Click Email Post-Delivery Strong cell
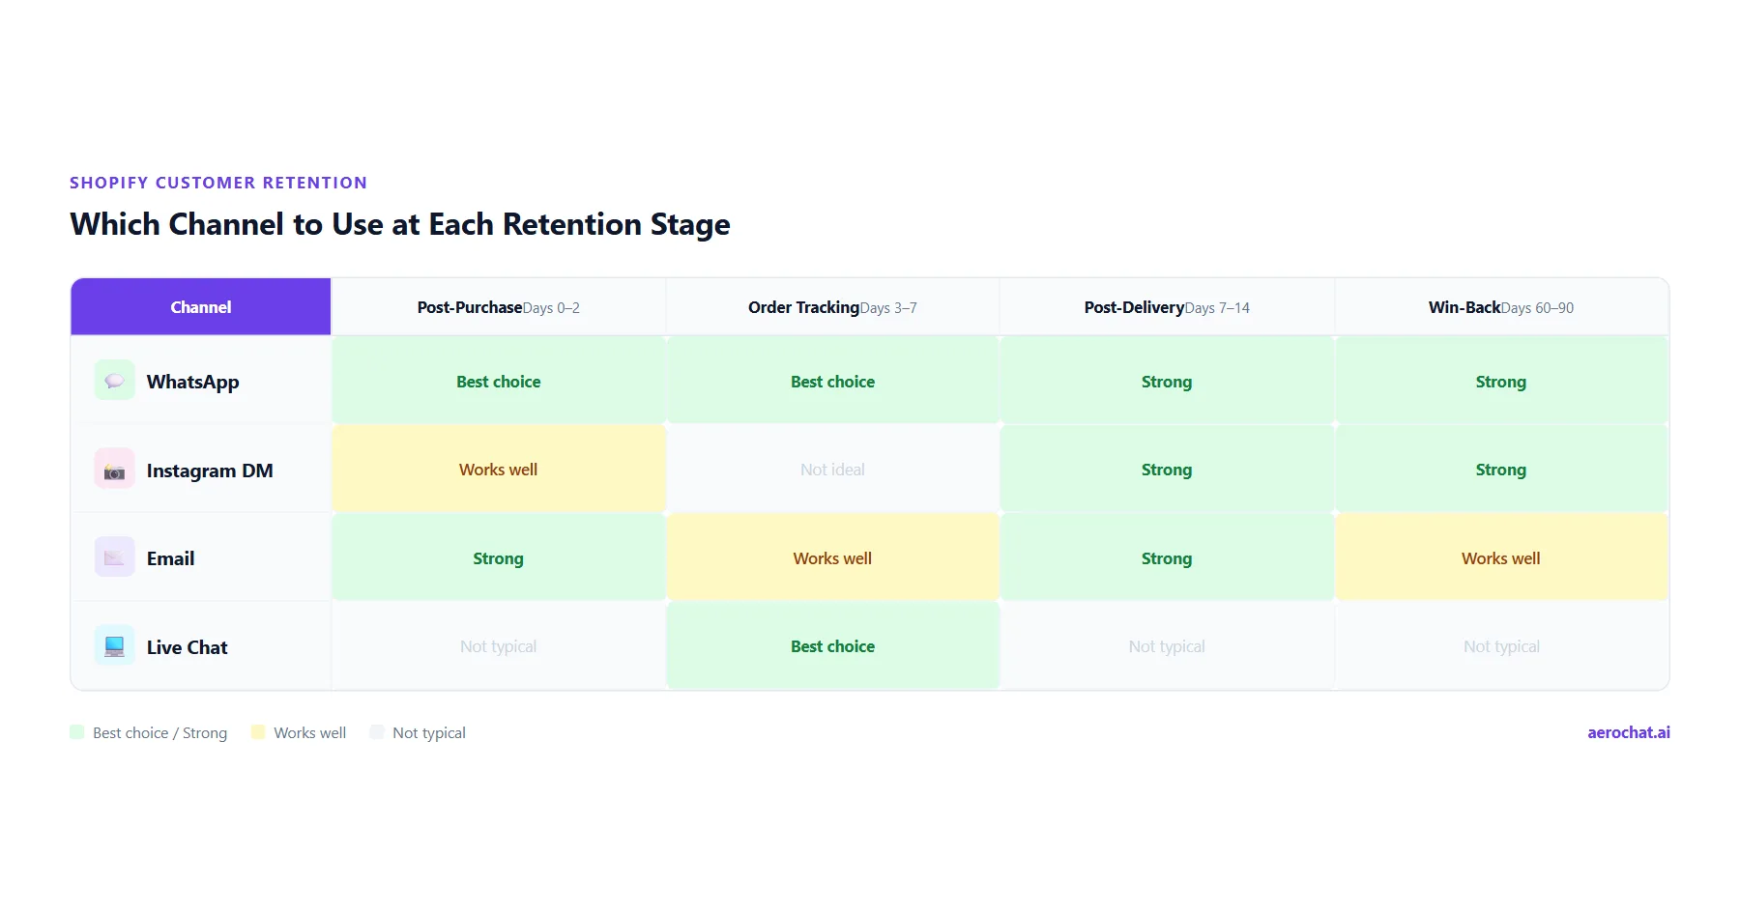Image resolution: width=1740 pixels, height=913 pixels. 1167,557
